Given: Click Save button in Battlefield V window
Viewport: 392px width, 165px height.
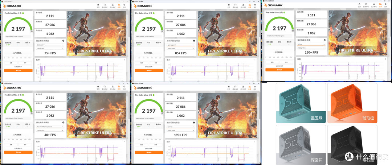Looking at the screenshot, I should pos(25,63).
